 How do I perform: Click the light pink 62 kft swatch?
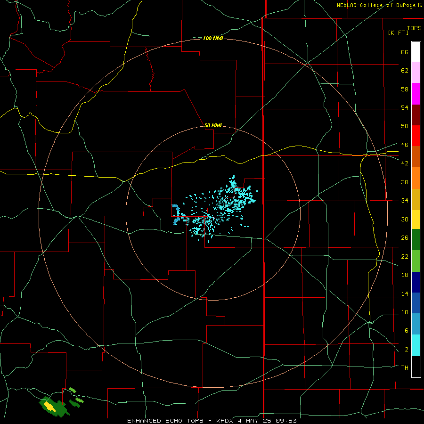pos(416,72)
